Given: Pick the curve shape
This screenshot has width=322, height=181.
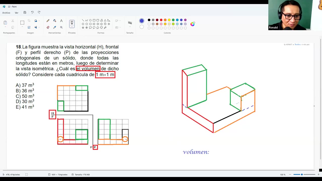Looking at the screenshot, I should click(87, 20).
